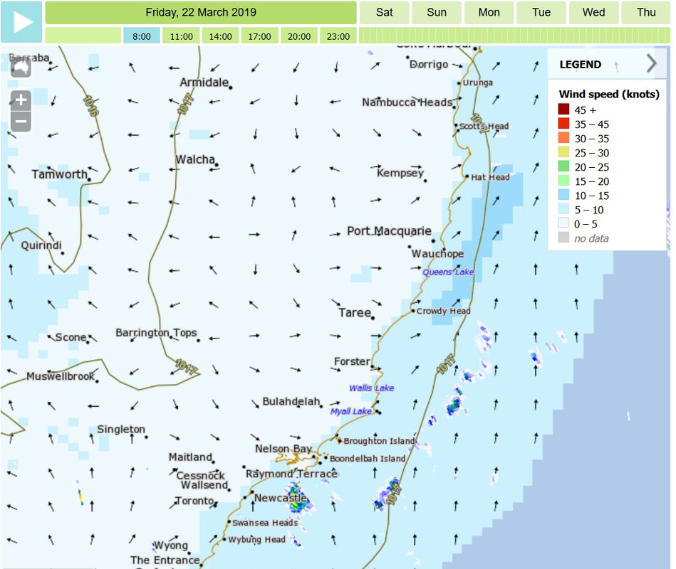This screenshot has height=569, width=676.
Task: Select the 23:00 time step
Action: pos(338,36)
